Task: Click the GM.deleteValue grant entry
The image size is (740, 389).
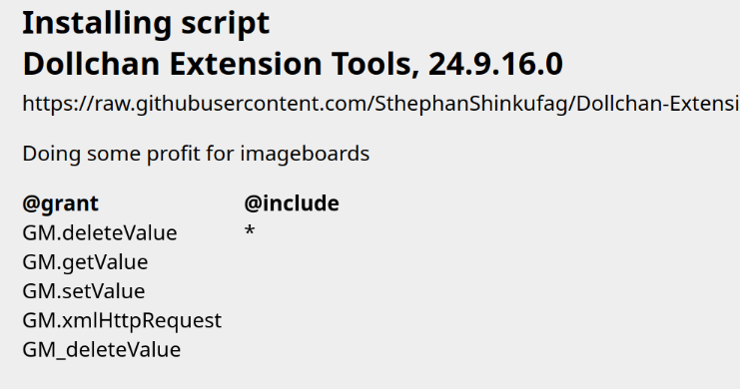Action: point(100,233)
